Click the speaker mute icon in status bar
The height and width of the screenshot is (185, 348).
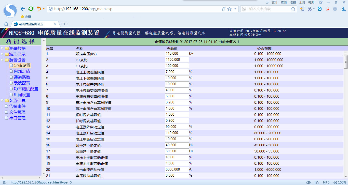pos(309,182)
